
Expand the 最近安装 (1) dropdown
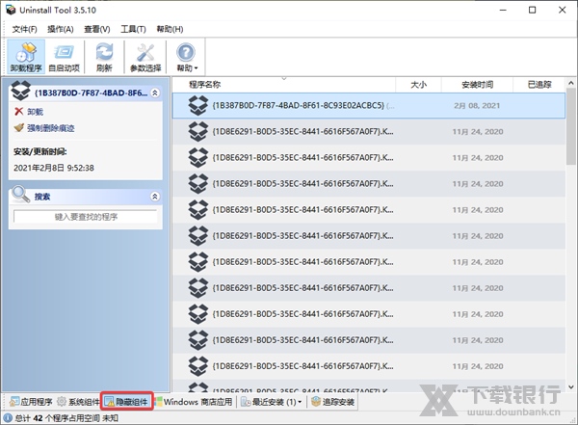(301, 401)
